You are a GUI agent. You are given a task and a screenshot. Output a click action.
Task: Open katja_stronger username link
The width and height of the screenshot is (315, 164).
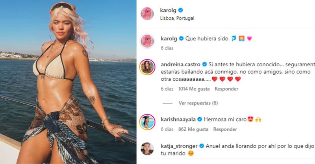[x=179, y=146]
